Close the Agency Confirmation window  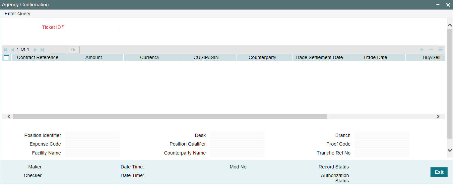tap(448, 5)
